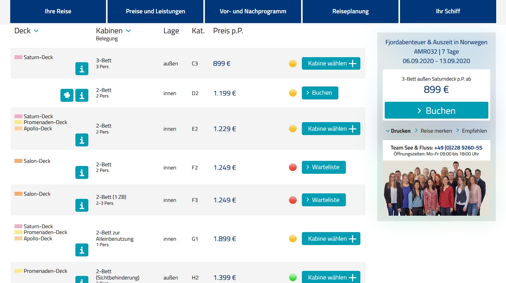
Task: Click the red availability indicator for F2
Action: pyautogui.click(x=293, y=168)
